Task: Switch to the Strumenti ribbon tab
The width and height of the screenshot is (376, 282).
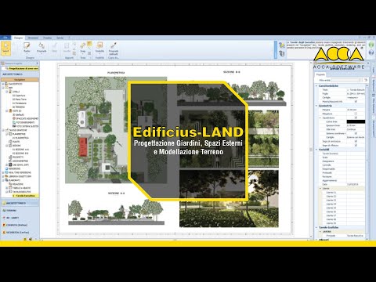Action: pyautogui.click(x=33, y=38)
